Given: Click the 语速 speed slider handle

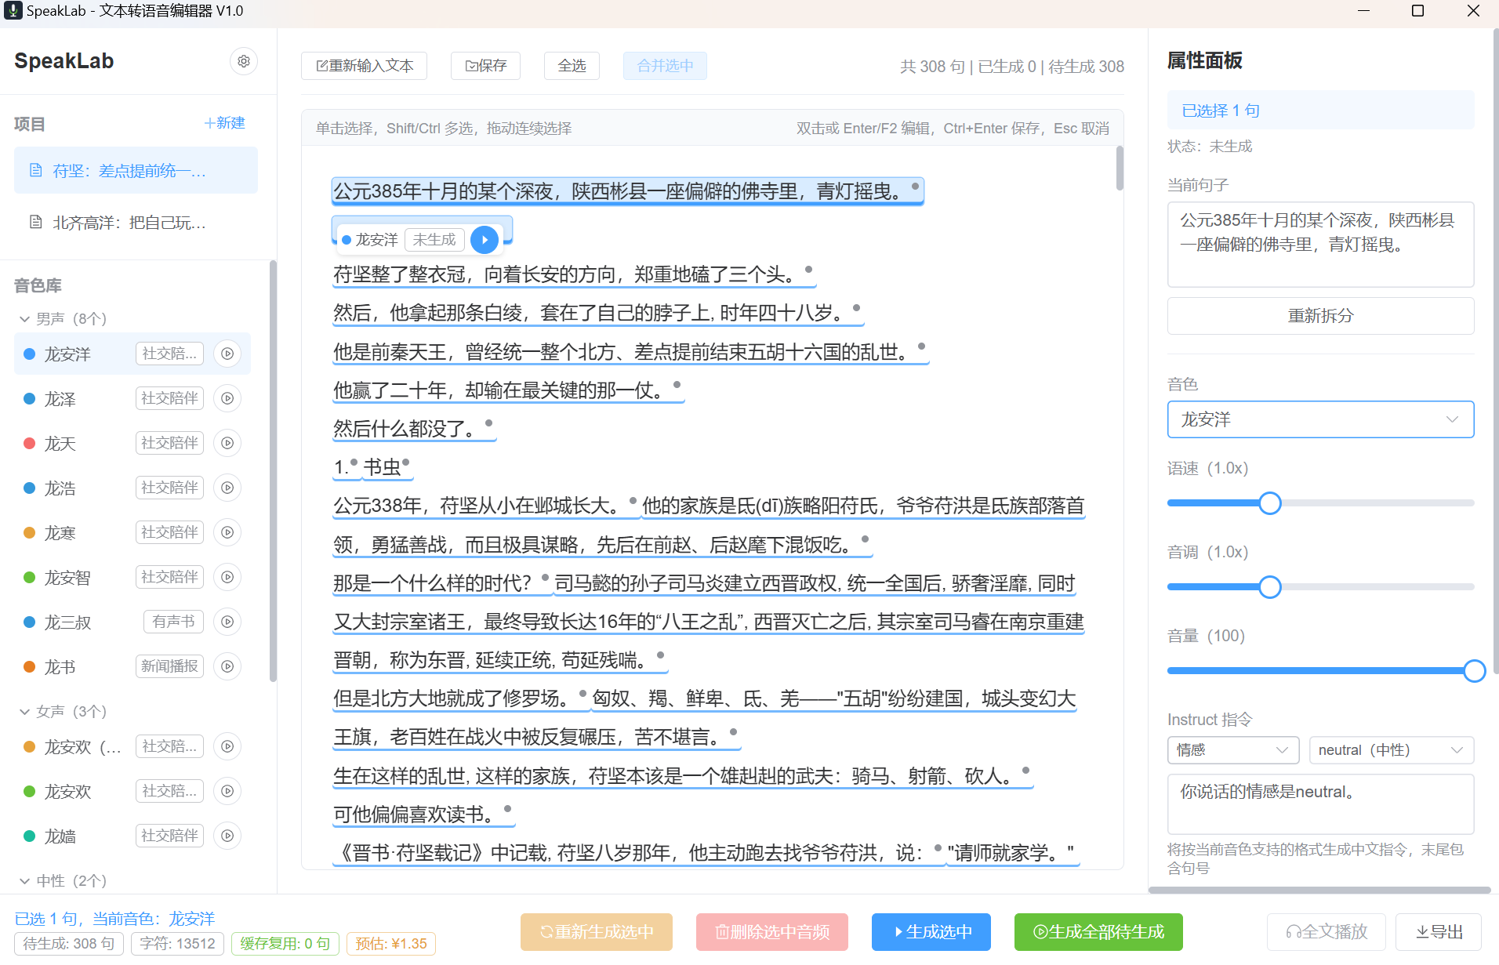Looking at the screenshot, I should (x=1270, y=503).
